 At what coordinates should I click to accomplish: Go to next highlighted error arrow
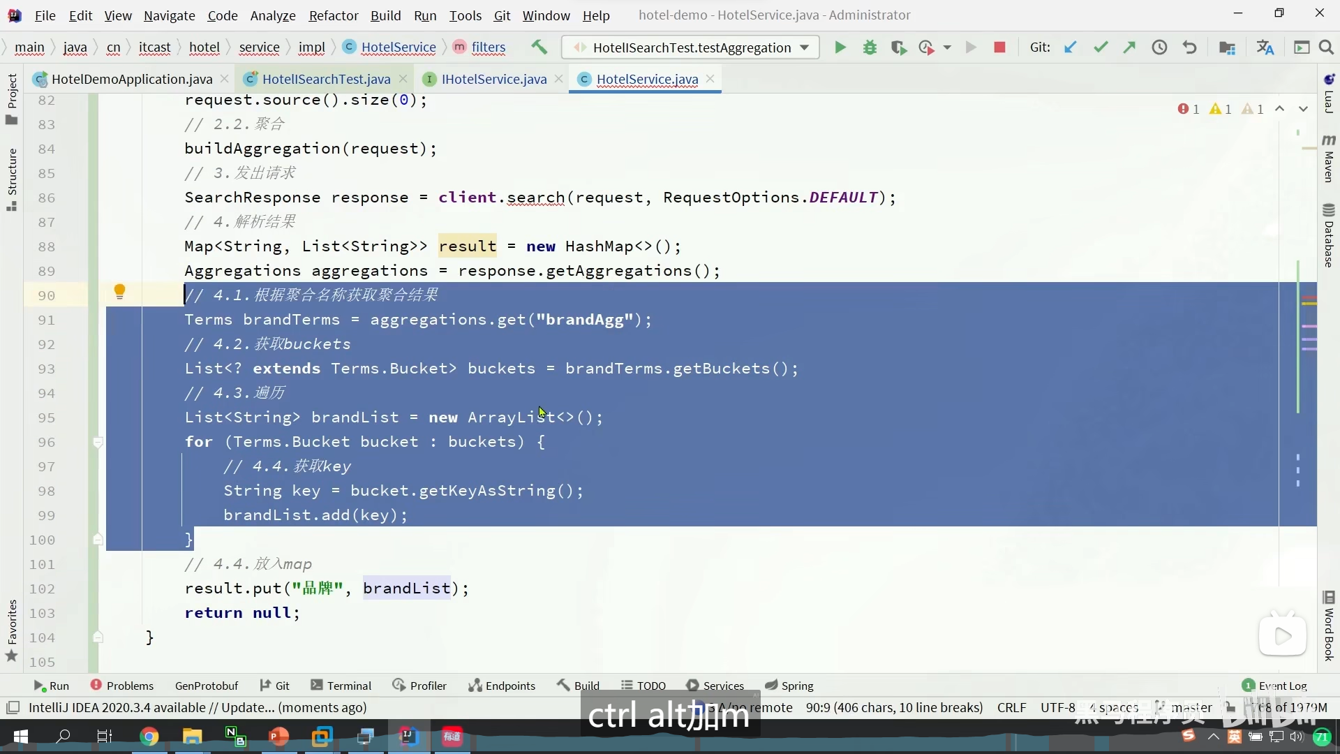tap(1303, 109)
